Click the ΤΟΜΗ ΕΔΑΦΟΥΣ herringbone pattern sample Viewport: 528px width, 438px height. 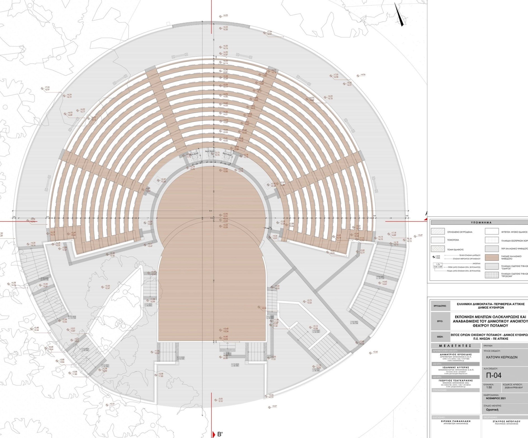(438, 249)
